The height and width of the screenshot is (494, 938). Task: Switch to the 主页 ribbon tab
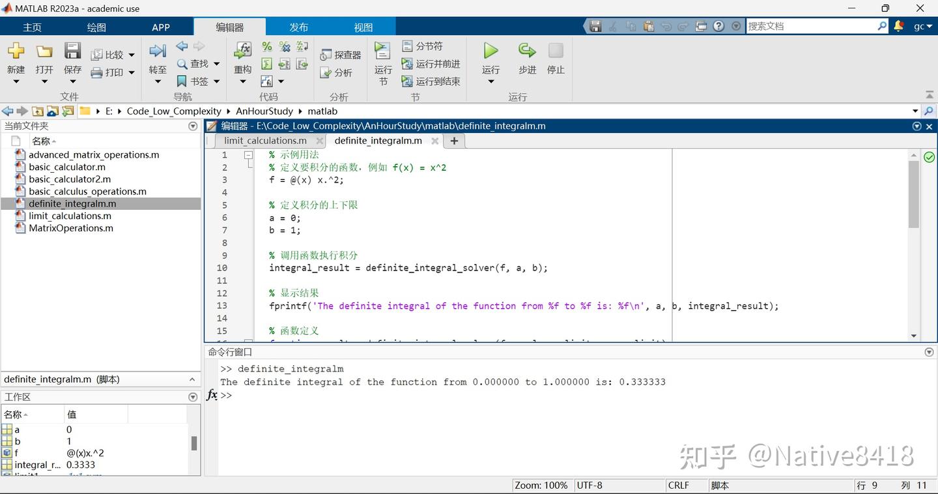pyautogui.click(x=31, y=27)
